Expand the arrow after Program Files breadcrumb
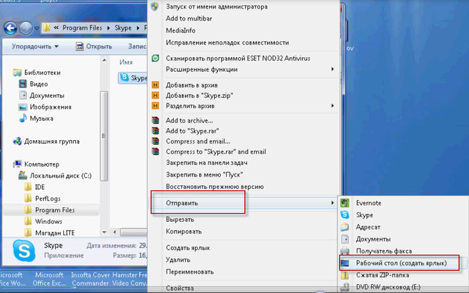 (x=108, y=28)
